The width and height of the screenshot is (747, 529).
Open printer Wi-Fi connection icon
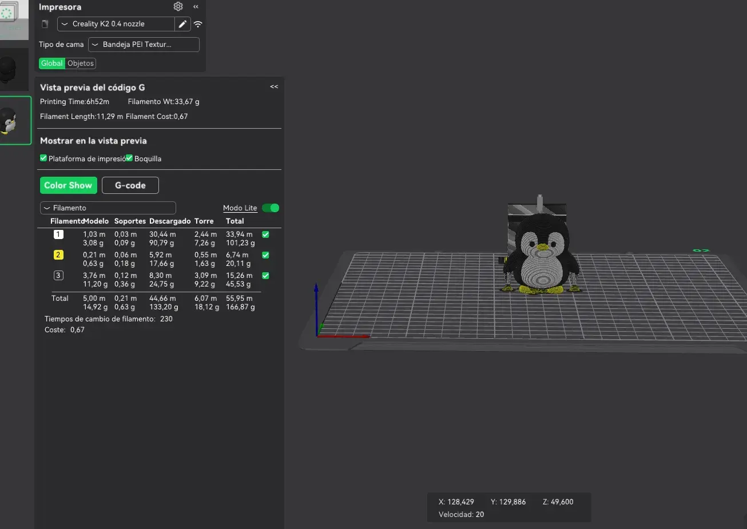[198, 24]
